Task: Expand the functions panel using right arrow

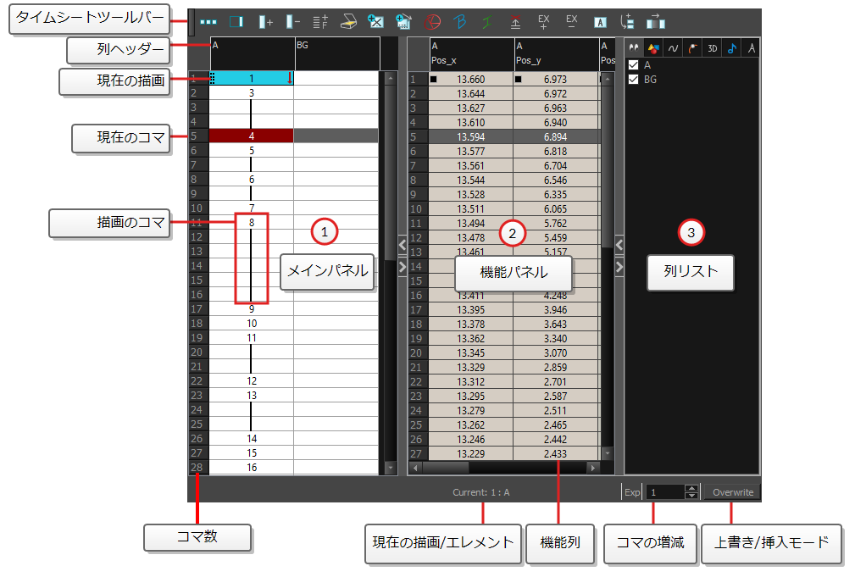Action: point(403,266)
